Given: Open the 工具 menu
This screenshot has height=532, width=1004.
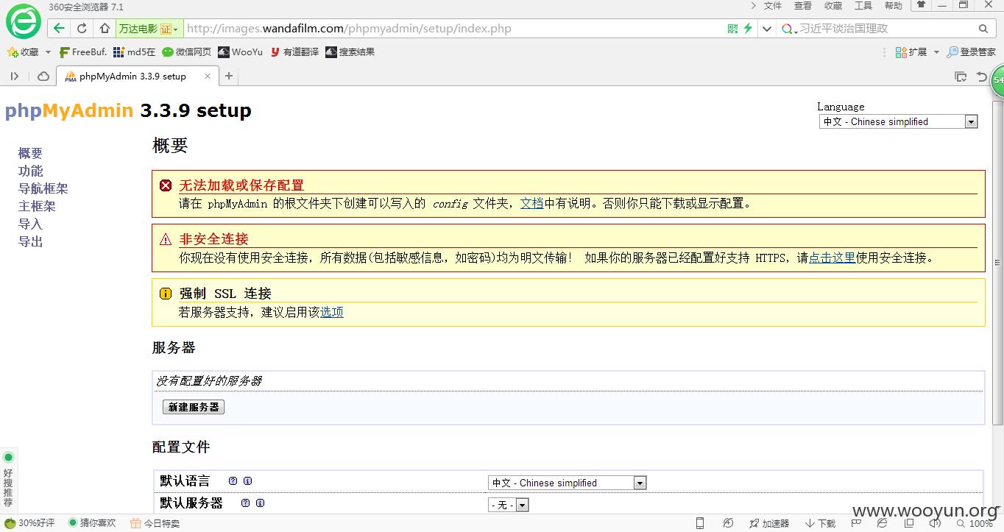Looking at the screenshot, I should coord(863,6).
